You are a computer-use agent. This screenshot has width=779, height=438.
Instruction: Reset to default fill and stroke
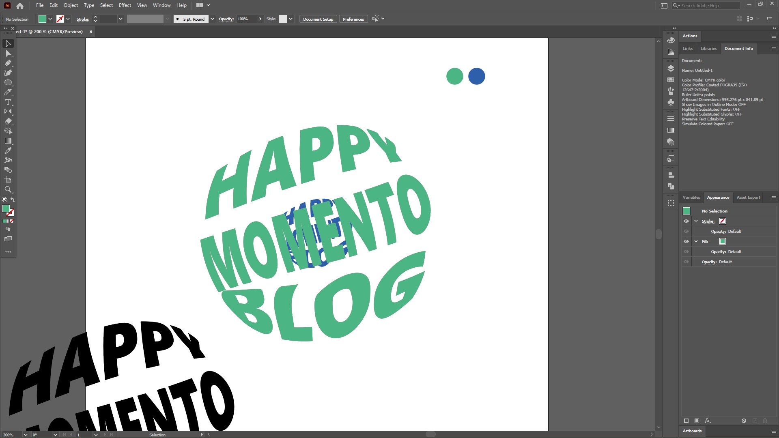(4, 200)
